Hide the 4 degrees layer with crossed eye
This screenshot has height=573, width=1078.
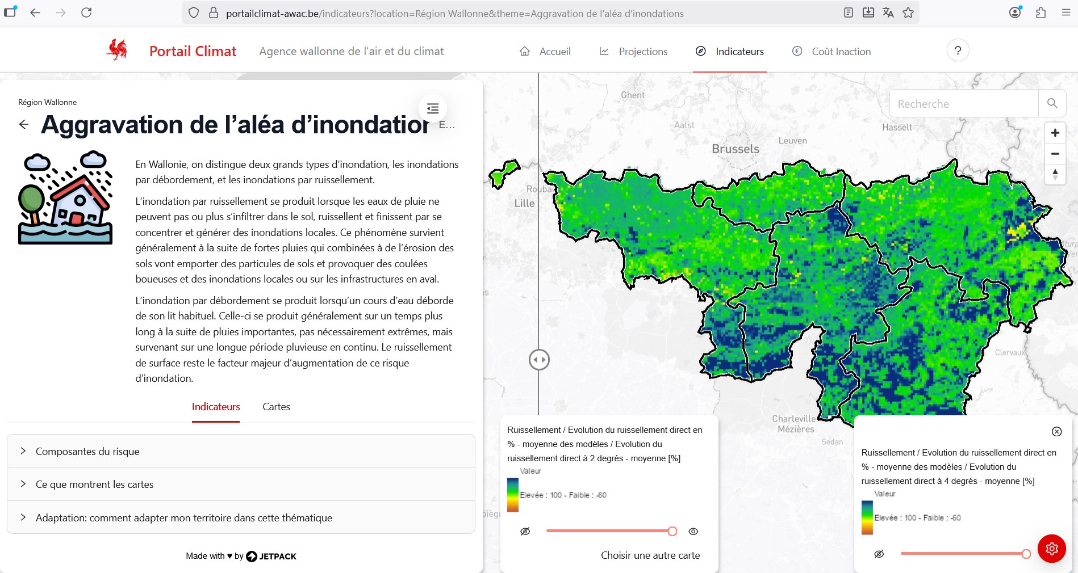coord(879,554)
